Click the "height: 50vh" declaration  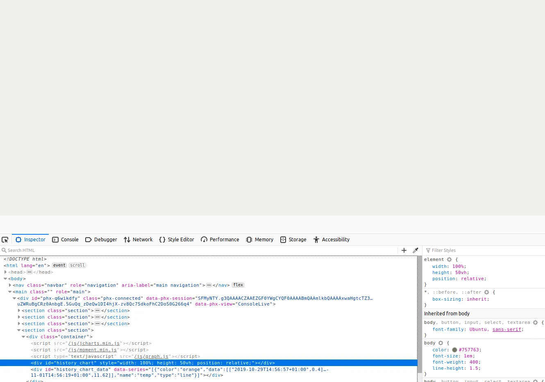451,272
